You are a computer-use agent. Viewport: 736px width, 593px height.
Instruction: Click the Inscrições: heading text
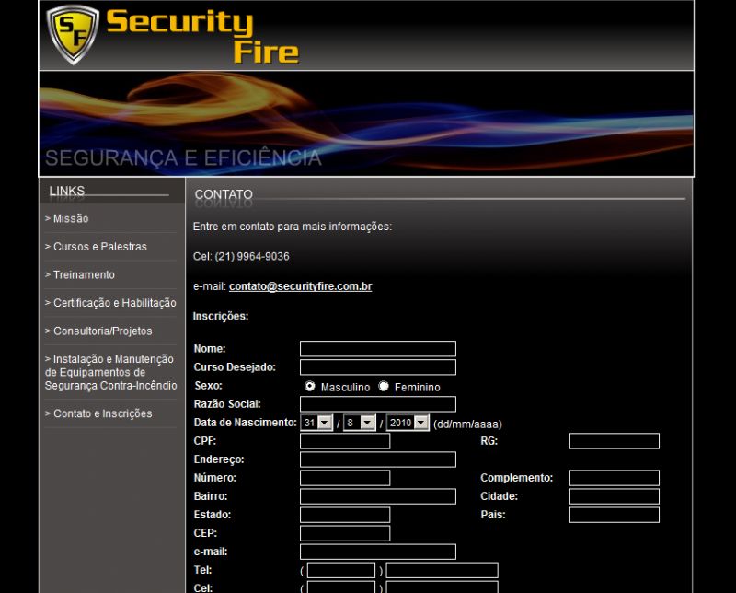[x=221, y=316]
